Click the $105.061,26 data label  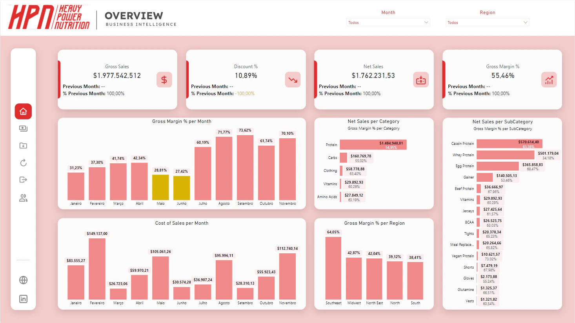pyautogui.click(x=160, y=252)
